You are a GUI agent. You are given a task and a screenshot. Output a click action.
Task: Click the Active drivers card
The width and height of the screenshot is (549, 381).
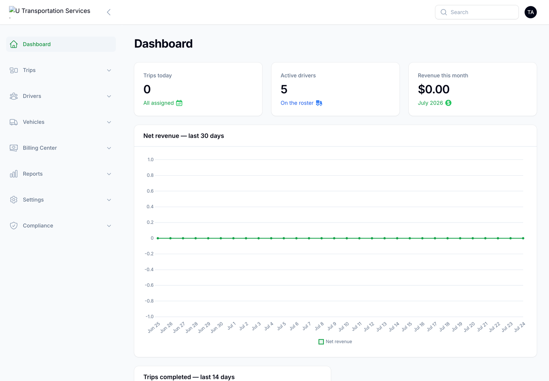(x=336, y=89)
